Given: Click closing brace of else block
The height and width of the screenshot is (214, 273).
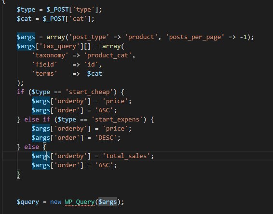Looking at the screenshot, I should point(18,174).
